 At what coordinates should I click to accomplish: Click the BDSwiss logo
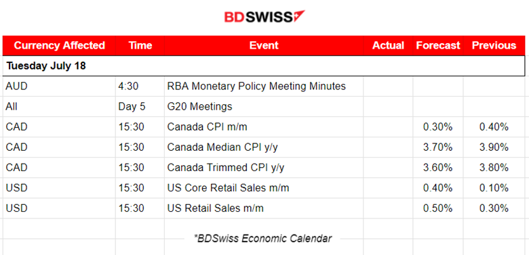pyautogui.click(x=264, y=17)
